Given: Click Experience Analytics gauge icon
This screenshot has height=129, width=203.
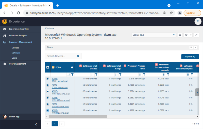Looking at the screenshot, I should coord(5,29).
